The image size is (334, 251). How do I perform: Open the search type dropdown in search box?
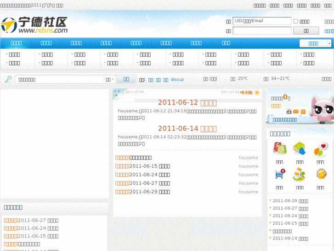110,80
